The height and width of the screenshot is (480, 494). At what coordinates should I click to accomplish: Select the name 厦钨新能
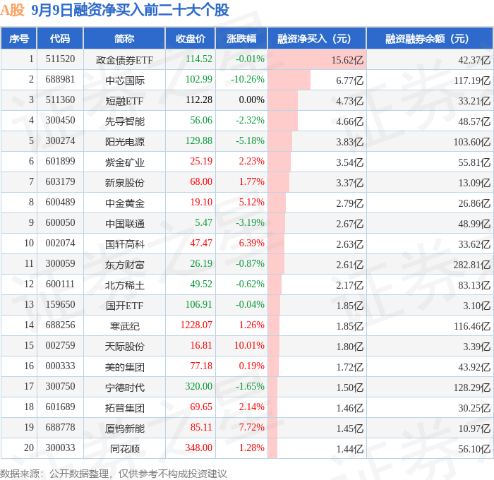click(125, 428)
